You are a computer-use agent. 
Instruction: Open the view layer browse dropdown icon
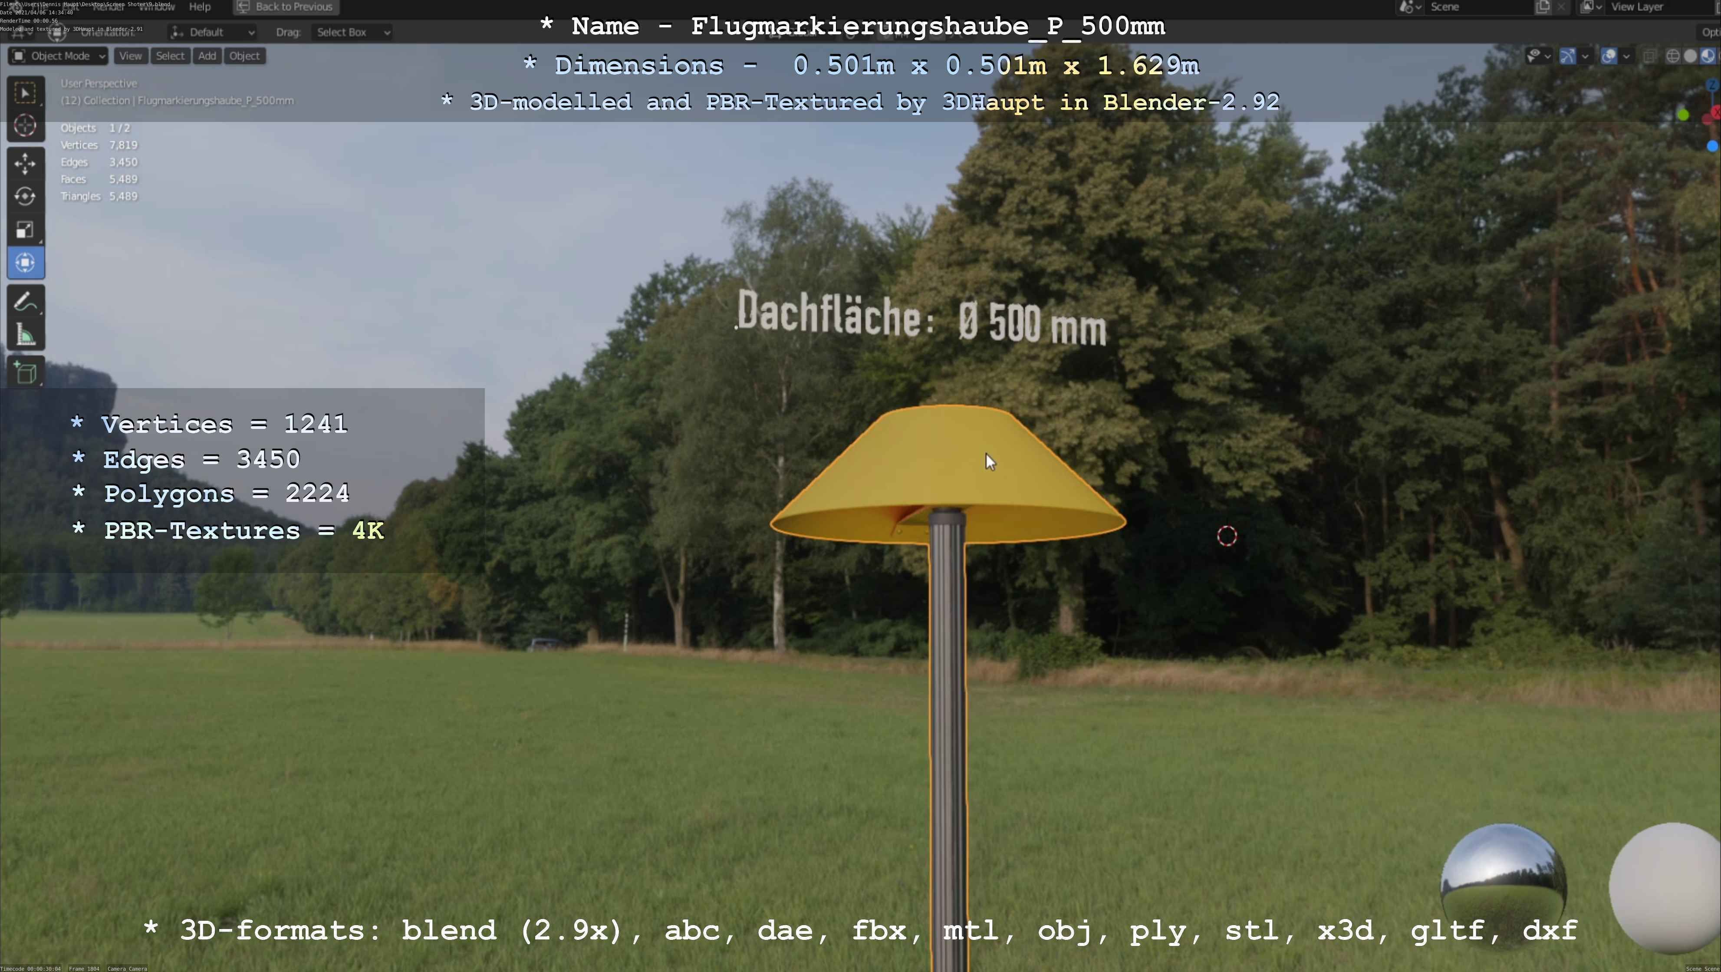(1591, 7)
